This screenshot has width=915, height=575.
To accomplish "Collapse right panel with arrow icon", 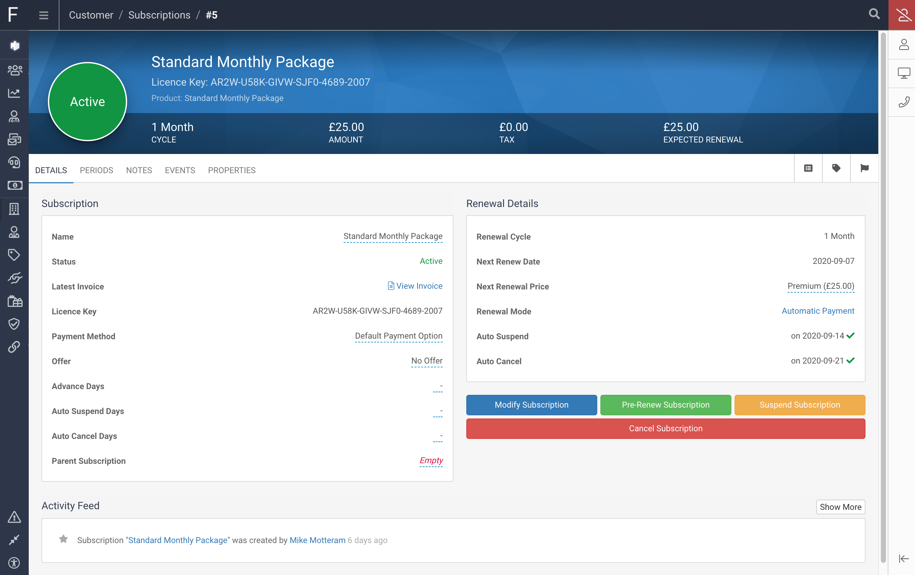I will [x=903, y=558].
